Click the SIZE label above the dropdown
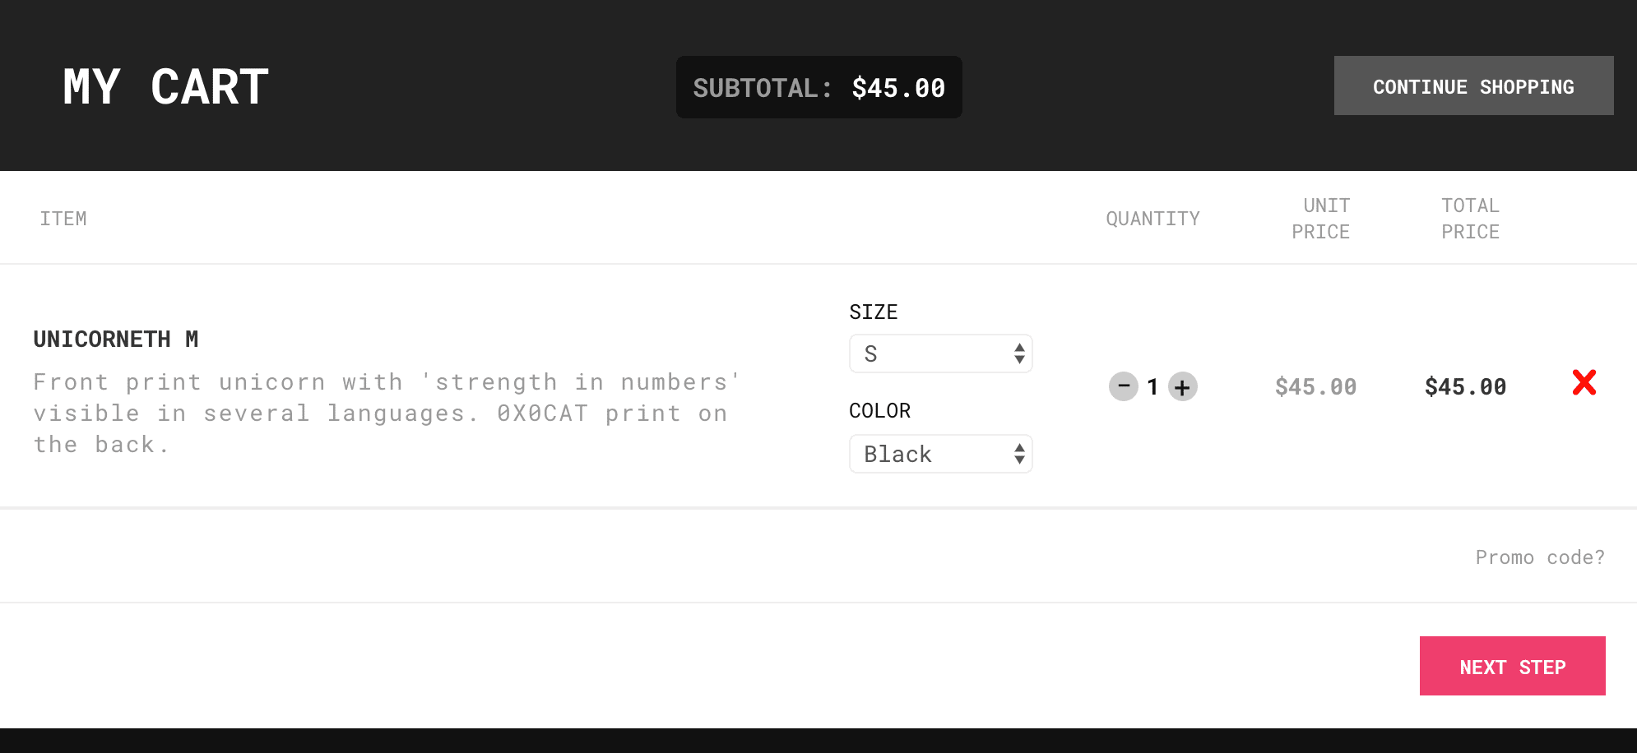 coord(873,312)
